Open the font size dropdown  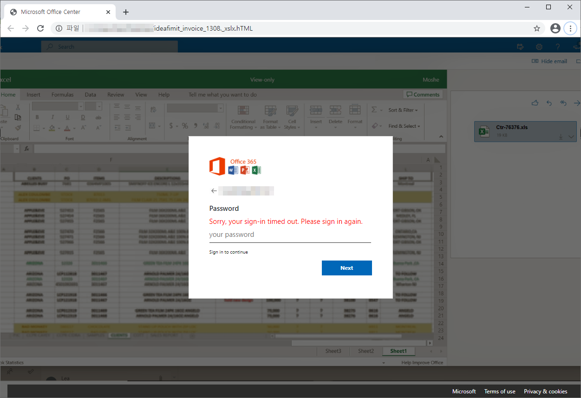coord(99,106)
